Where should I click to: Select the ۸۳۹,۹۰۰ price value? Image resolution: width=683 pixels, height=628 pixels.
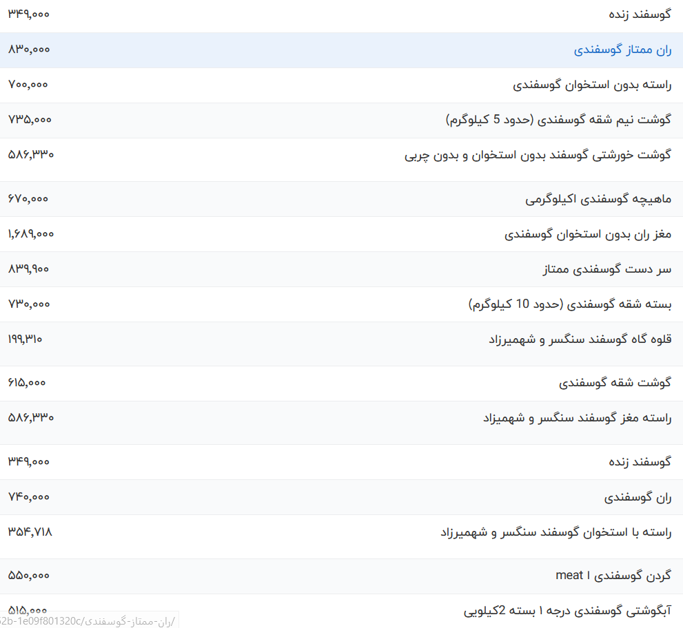28,269
